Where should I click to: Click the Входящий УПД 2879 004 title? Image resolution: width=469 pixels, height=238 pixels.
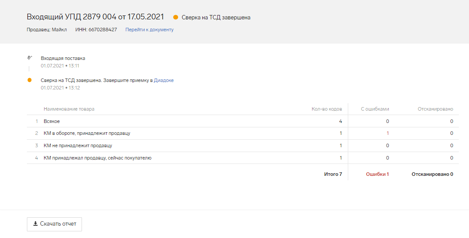95,17
